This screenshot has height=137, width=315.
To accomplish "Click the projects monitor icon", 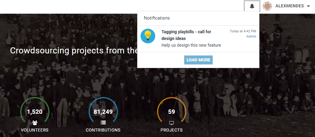I will tap(171, 123).
